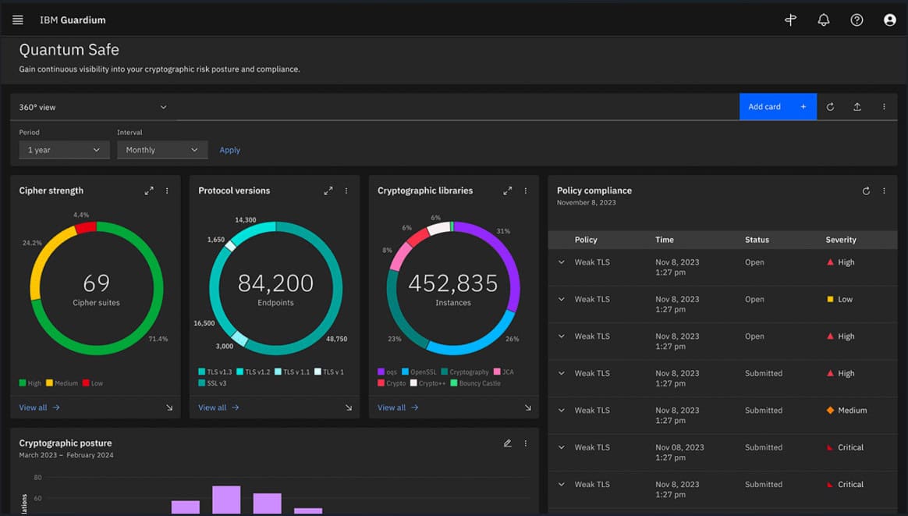Open the user profile icon
908x516 pixels.
[x=889, y=20]
